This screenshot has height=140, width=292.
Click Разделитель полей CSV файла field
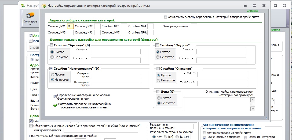click(x=186, y=127)
